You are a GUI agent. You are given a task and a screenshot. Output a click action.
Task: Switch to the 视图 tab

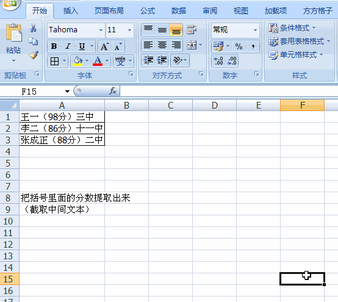[241, 11]
